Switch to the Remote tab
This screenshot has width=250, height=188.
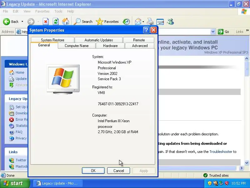[139, 40]
